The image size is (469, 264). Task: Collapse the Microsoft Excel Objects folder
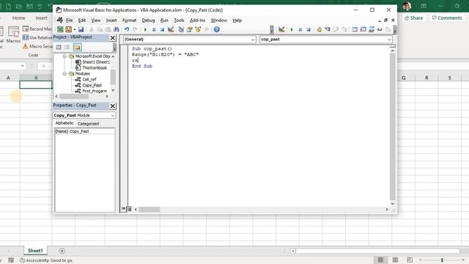(x=64, y=56)
